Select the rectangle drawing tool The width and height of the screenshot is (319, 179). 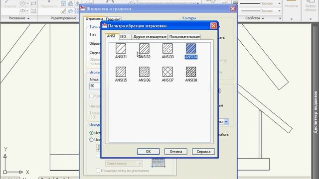pos(33,3)
